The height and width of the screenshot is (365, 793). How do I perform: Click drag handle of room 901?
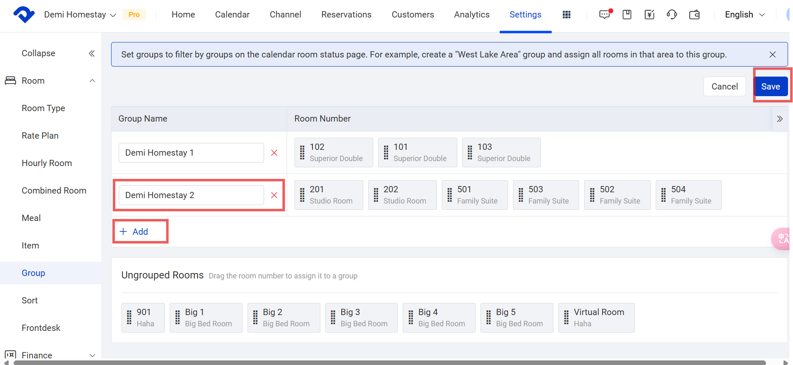(x=129, y=317)
